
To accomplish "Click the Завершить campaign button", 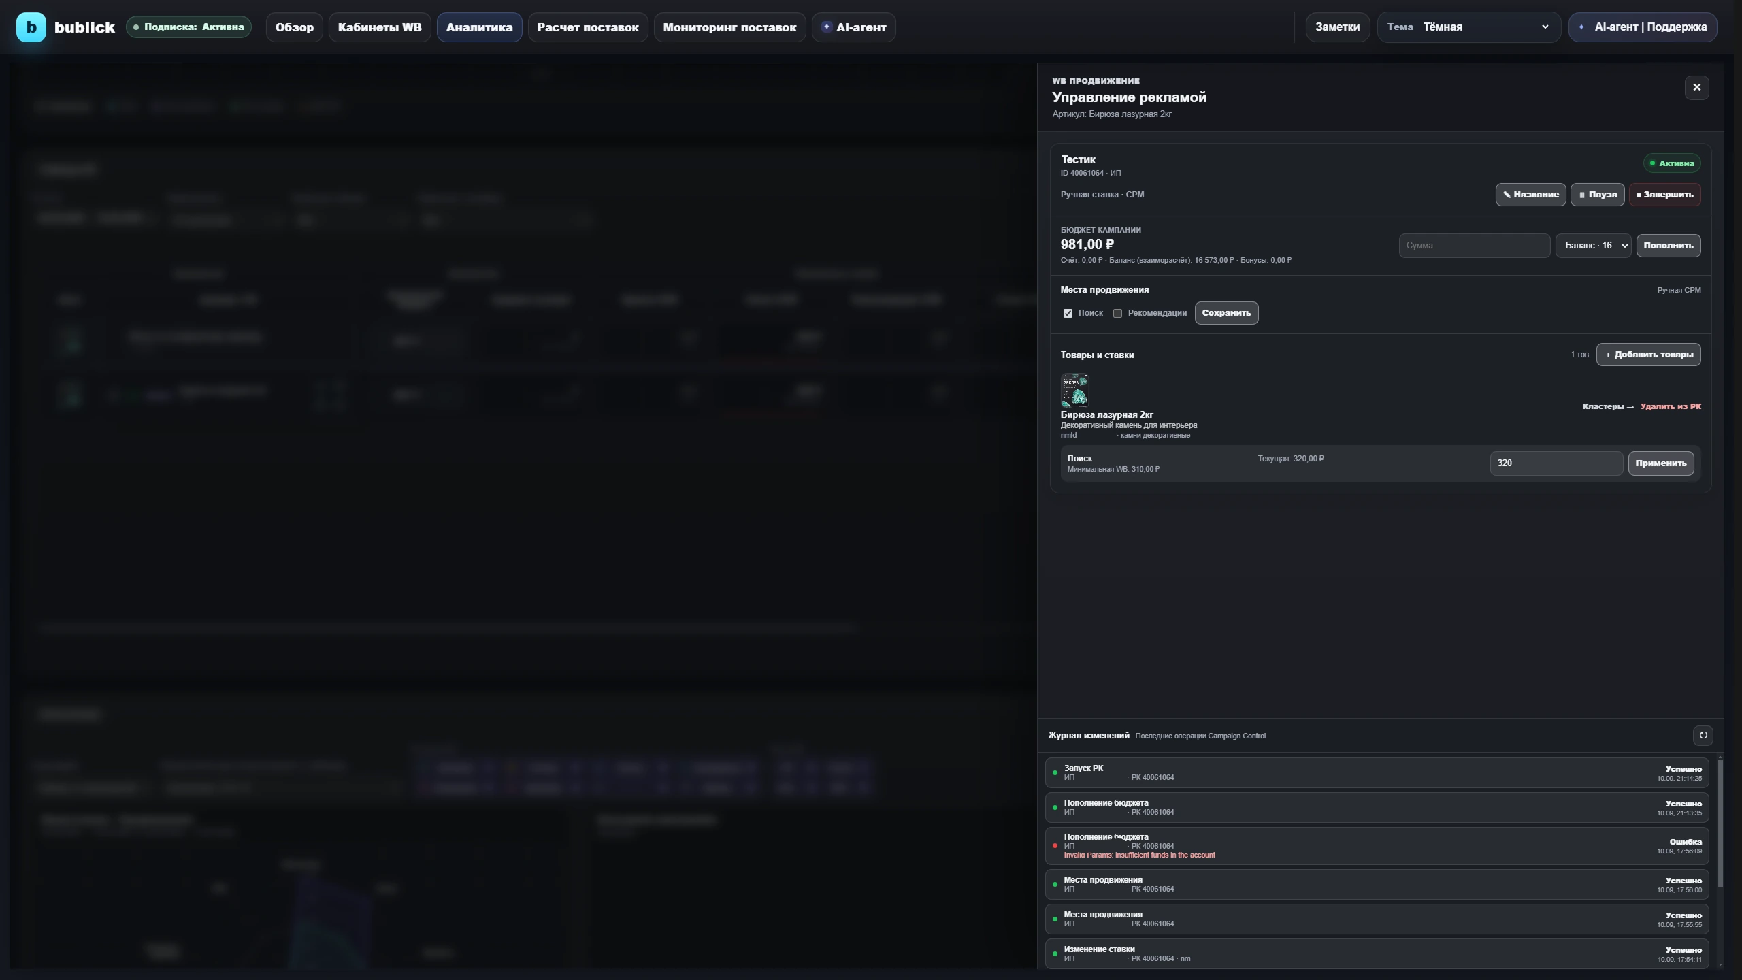I will [1664, 195].
